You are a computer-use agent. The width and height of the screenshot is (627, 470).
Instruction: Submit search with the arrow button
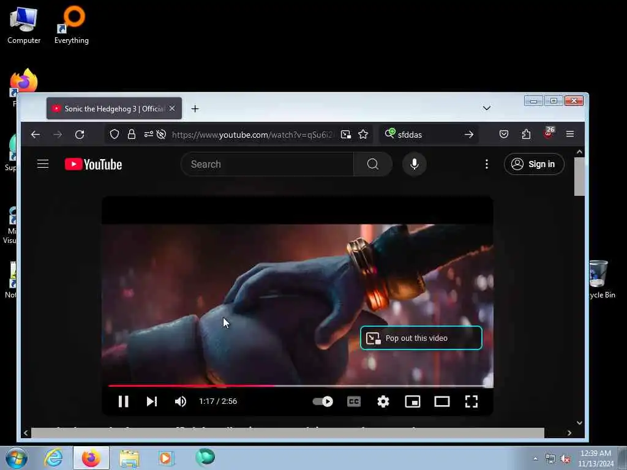tap(469, 135)
